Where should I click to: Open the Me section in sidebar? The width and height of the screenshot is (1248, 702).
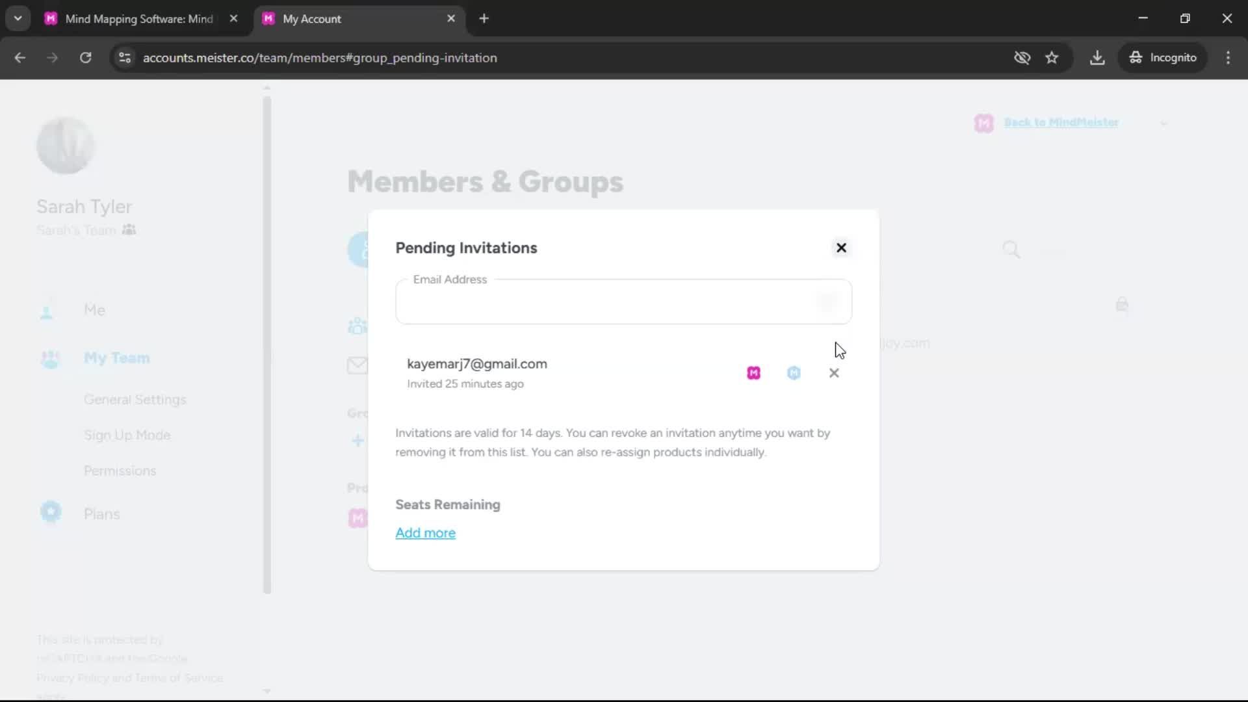pos(94,310)
